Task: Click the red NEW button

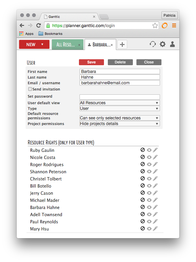Action: tap(34, 44)
